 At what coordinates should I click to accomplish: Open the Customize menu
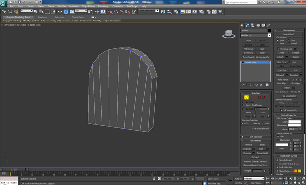pos(118,6)
